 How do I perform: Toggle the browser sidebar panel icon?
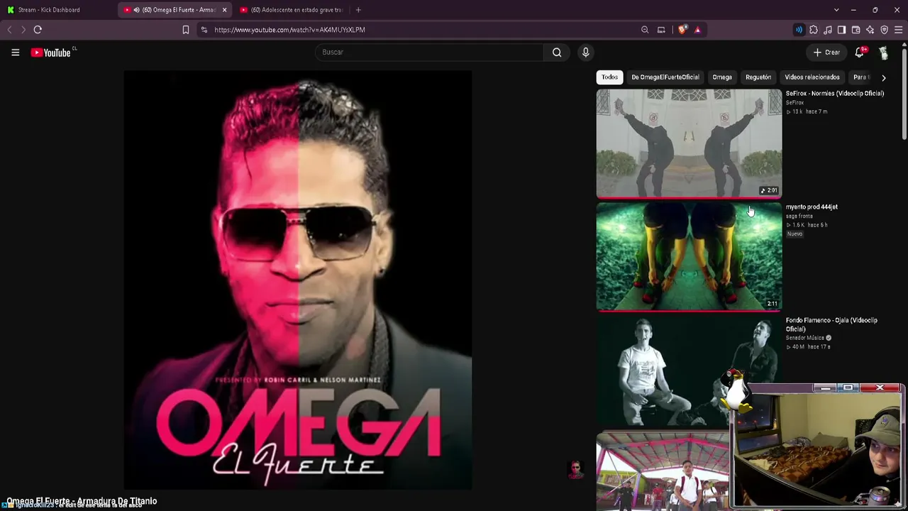(x=841, y=30)
